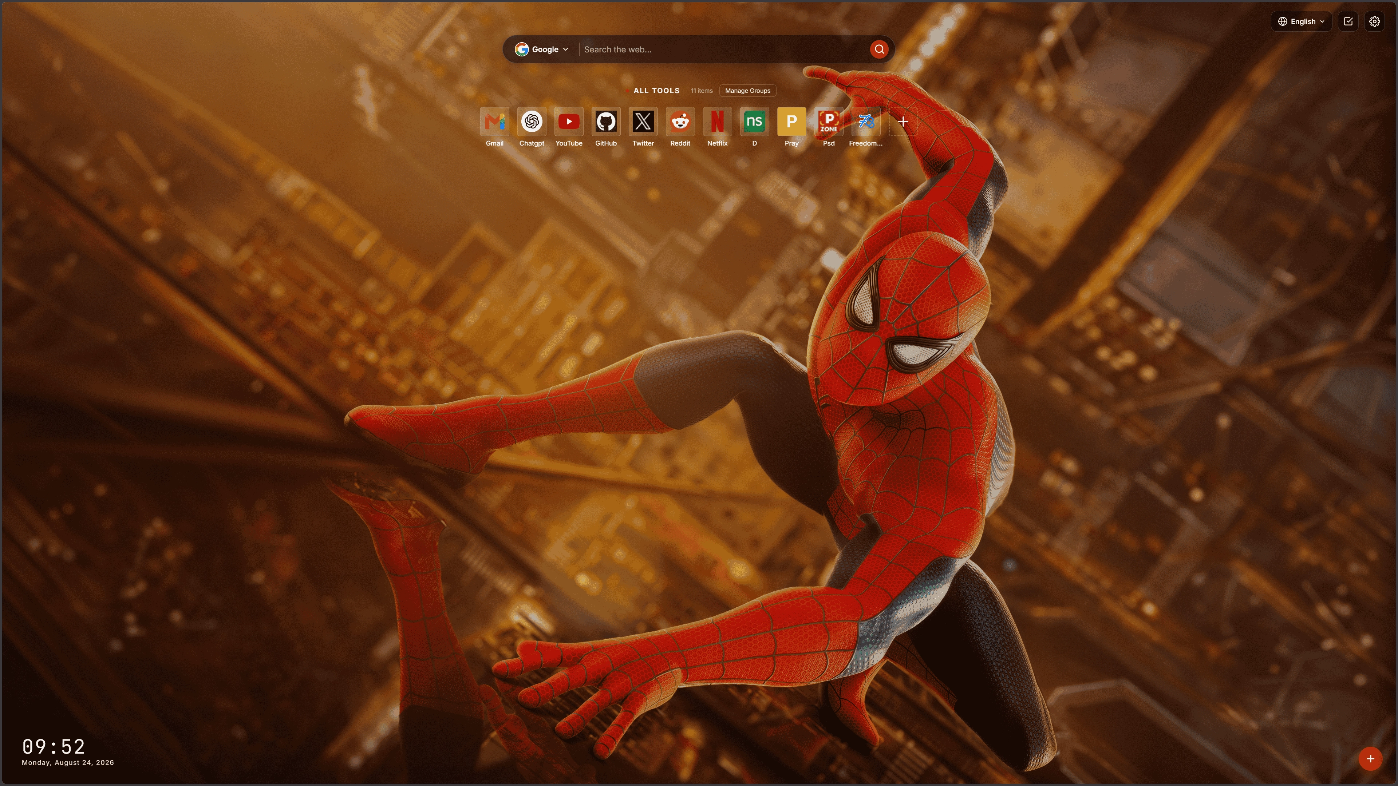Open the Twitter X shortcut

click(643, 122)
